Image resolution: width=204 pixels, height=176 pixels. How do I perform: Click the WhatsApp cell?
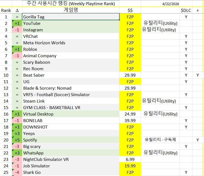pyautogui.click(x=71, y=153)
